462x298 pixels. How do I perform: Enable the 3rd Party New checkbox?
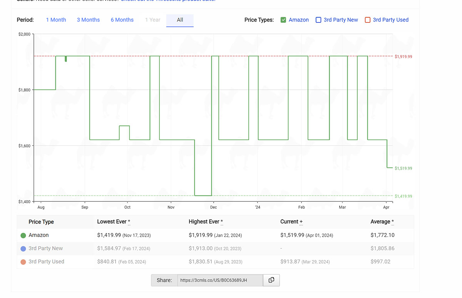pos(318,20)
